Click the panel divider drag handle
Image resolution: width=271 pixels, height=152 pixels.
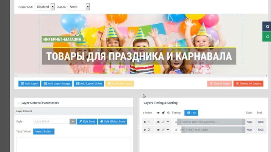[x=138, y=127]
